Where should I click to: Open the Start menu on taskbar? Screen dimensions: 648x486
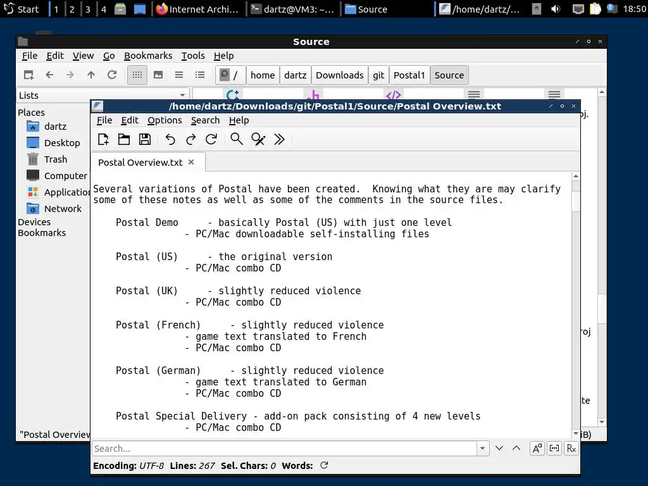tap(21, 9)
